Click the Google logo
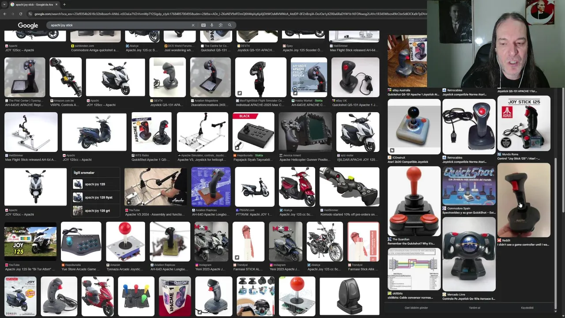This screenshot has width=565, height=318. (28, 26)
